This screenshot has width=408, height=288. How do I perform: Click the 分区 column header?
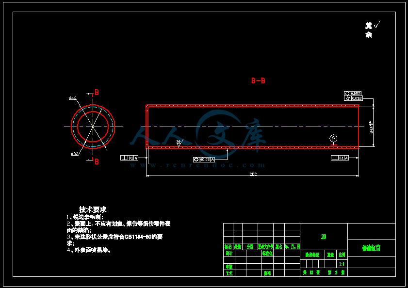250,246
